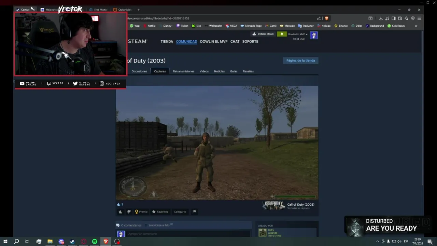Open the browser hamburger menu
Image resolution: width=437 pixels, height=246 pixels.
pyautogui.click(x=419, y=18)
